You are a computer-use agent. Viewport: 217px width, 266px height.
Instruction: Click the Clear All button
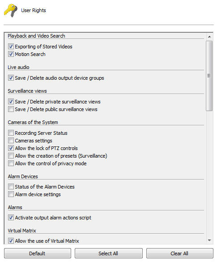[180, 253]
